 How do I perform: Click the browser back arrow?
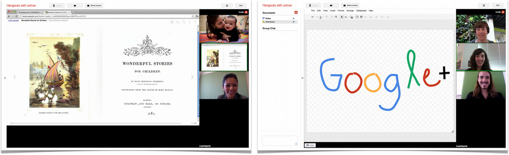pos(9,16)
